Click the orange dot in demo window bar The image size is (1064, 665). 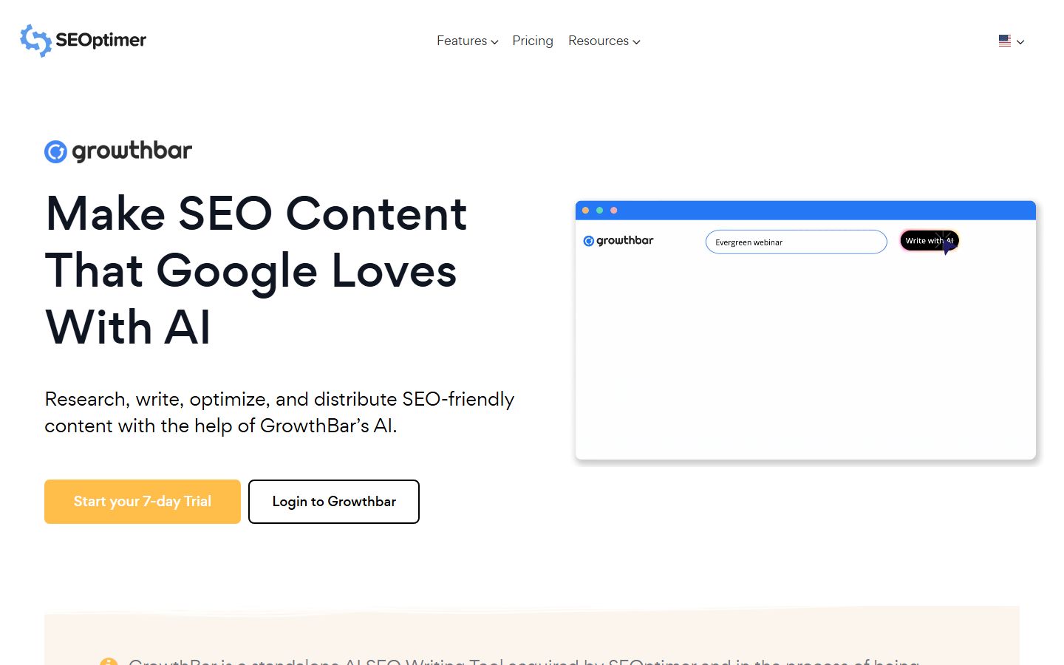point(585,211)
